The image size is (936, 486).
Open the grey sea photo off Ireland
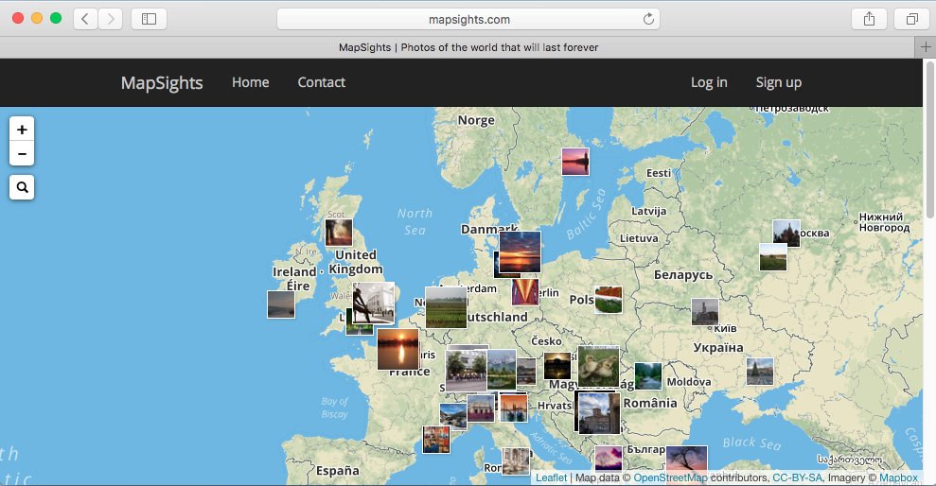click(x=280, y=304)
